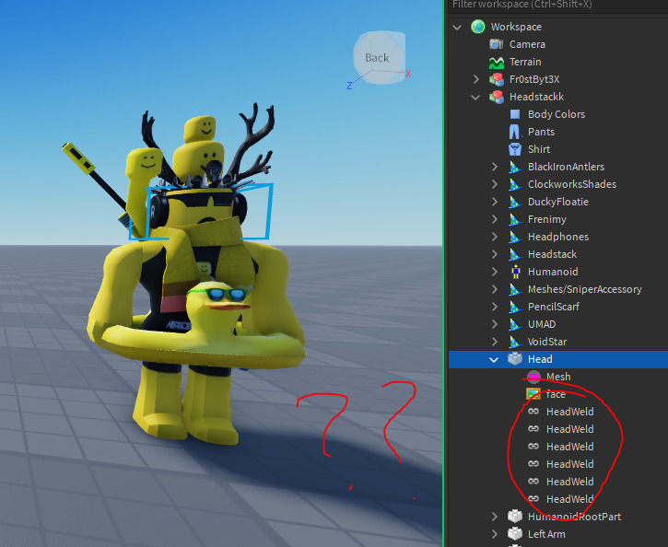Click the Head part icon

coord(515,359)
